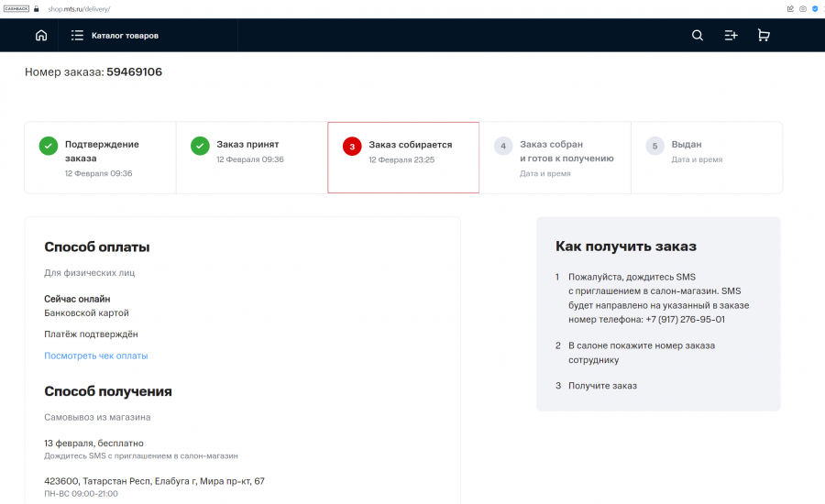Click the Сейчас онлайн text

click(x=77, y=299)
